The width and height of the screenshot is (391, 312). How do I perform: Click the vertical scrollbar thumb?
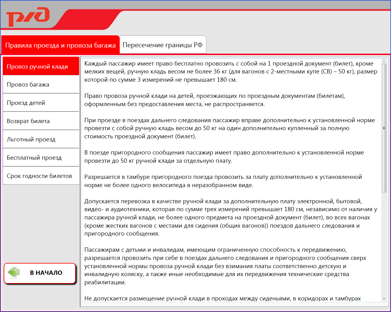(384, 128)
